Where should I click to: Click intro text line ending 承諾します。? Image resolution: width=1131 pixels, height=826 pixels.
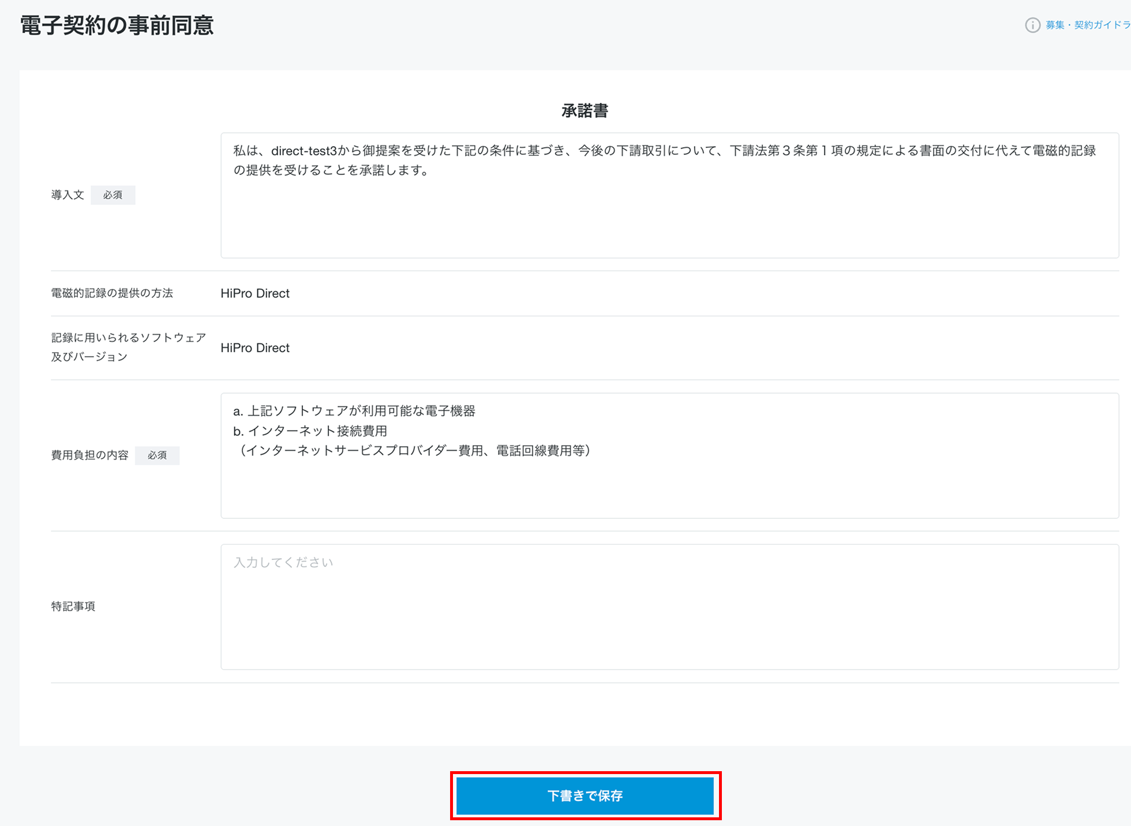(x=331, y=171)
